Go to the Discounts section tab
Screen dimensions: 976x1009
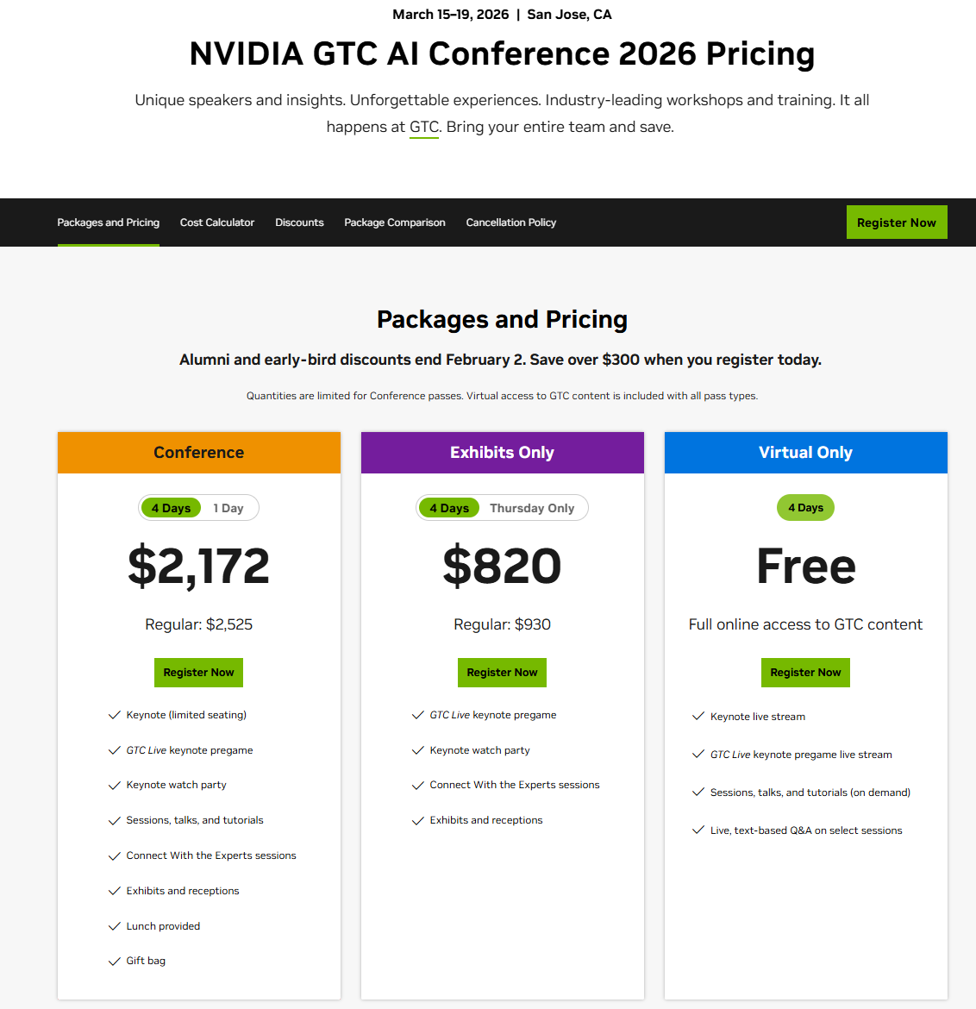pyautogui.click(x=299, y=222)
